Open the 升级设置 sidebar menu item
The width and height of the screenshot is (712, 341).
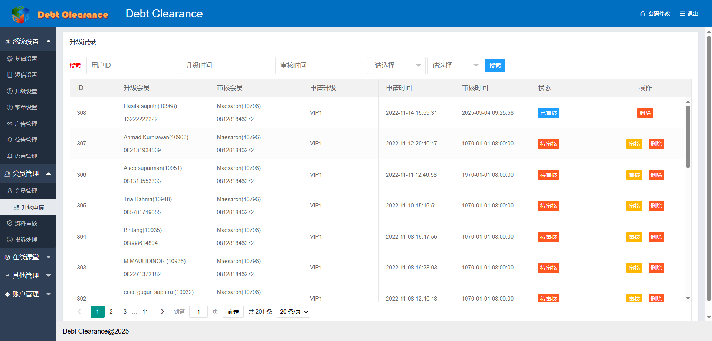point(26,91)
